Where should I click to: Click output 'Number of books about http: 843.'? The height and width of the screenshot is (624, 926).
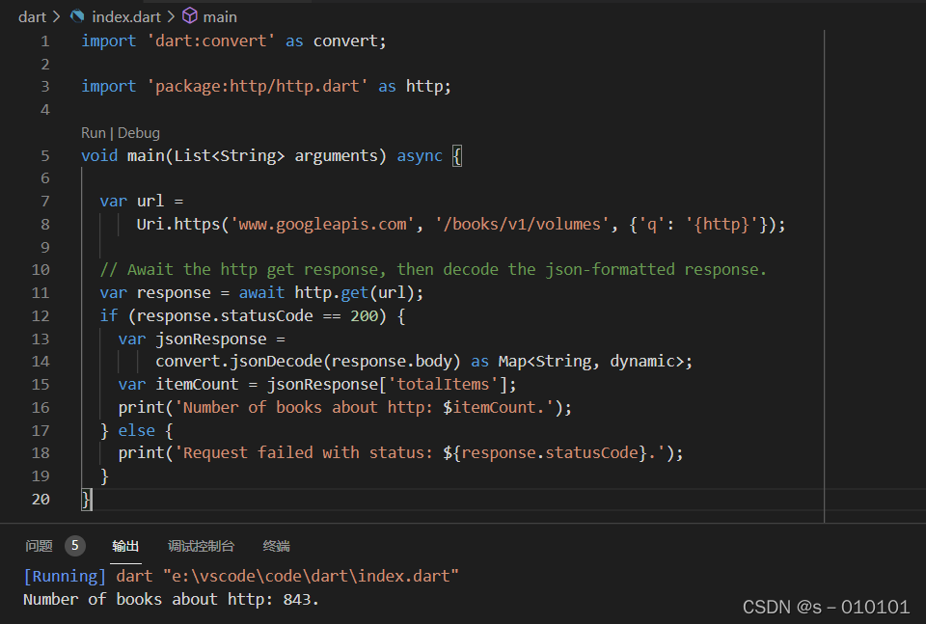click(171, 599)
